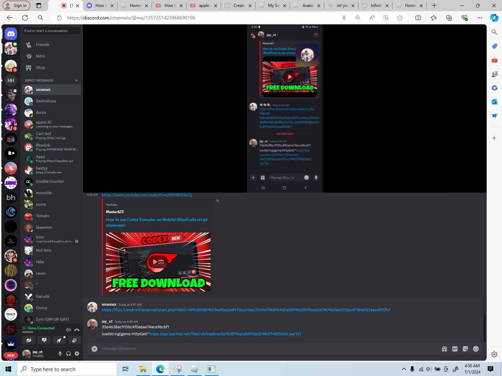Open the flux.li HWID link
This screenshot has height=376, width=502.
pos(246,310)
